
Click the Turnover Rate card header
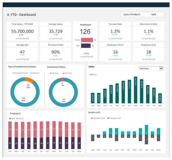coord(115,24)
